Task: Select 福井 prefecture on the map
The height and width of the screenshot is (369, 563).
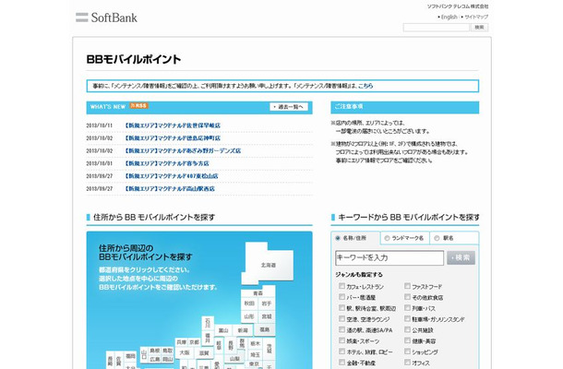Action: (x=208, y=338)
